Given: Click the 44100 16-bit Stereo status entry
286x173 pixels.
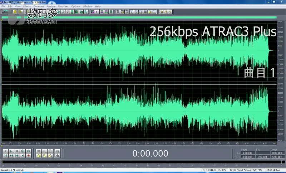Looking at the screenshot, I should pyautogui.click(x=240, y=170).
